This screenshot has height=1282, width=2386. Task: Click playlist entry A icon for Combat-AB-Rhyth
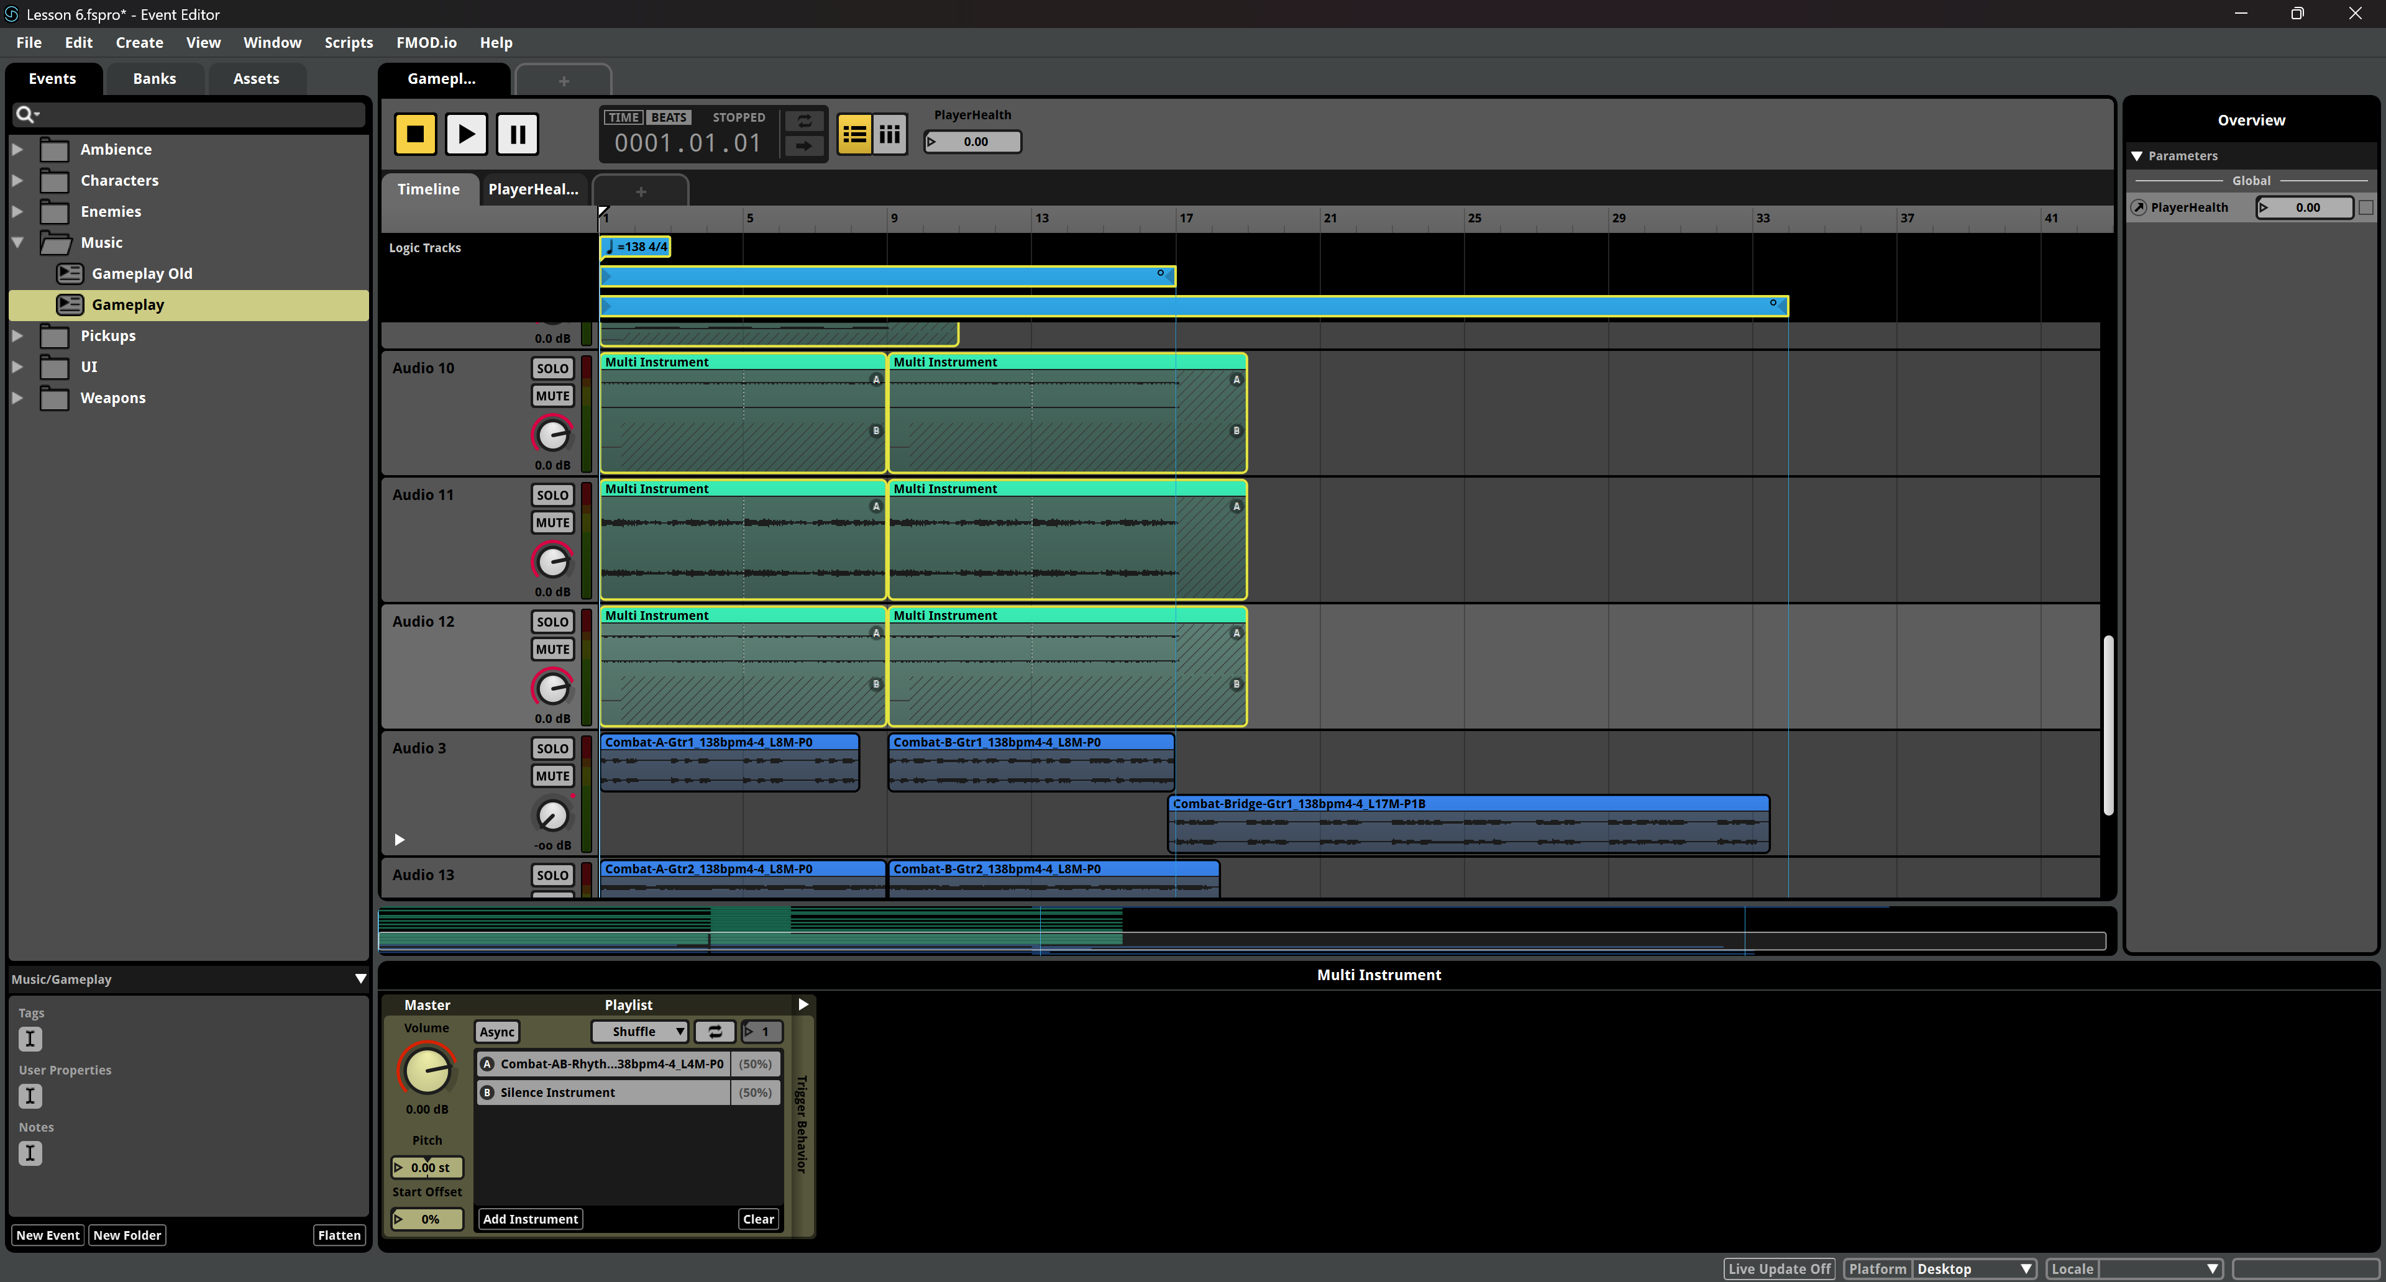(x=487, y=1063)
